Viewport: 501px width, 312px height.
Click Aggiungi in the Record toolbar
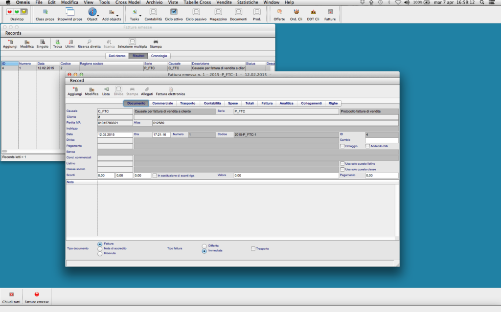tap(74, 91)
